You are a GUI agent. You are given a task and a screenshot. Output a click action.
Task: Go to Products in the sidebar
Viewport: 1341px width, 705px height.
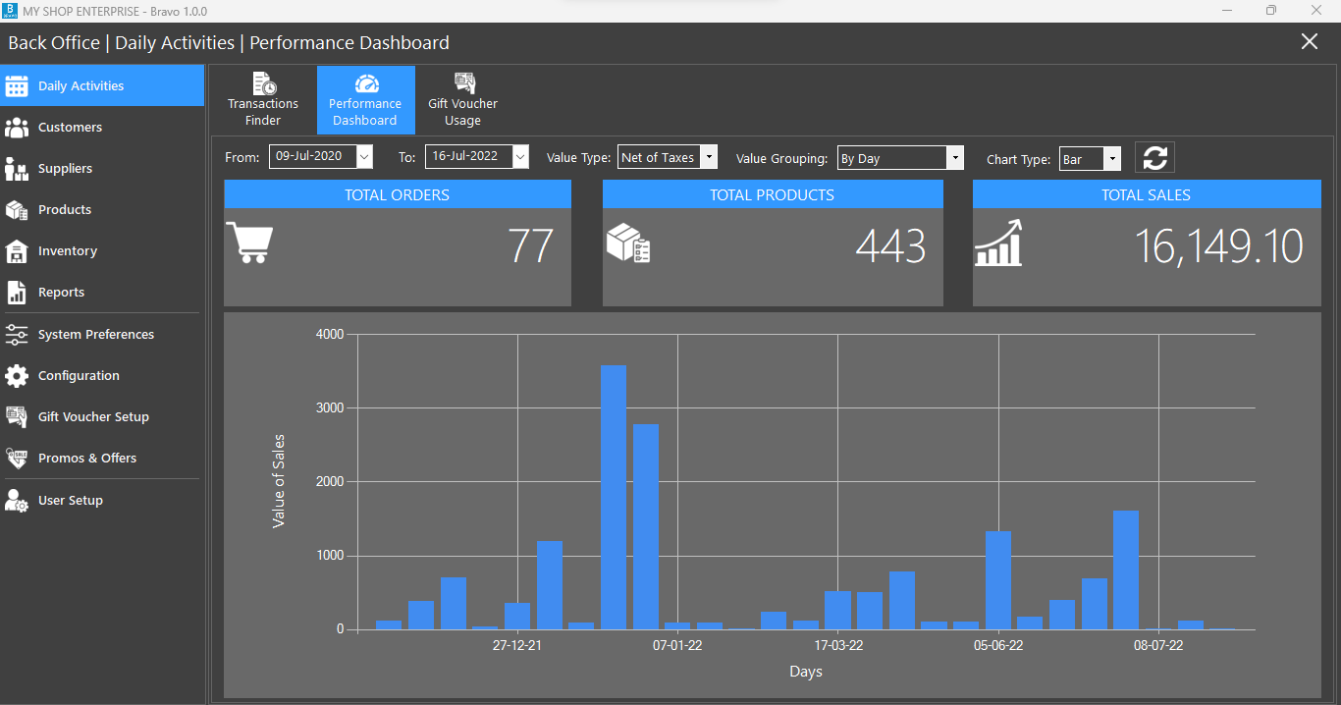click(x=64, y=210)
